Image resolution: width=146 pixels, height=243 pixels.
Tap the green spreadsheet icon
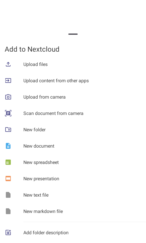tap(8, 162)
